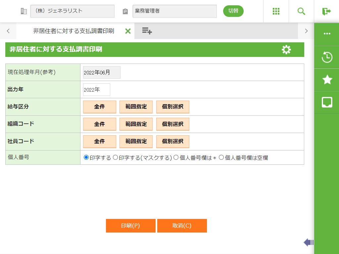Click the three-dots more icon in sidebar

click(327, 34)
